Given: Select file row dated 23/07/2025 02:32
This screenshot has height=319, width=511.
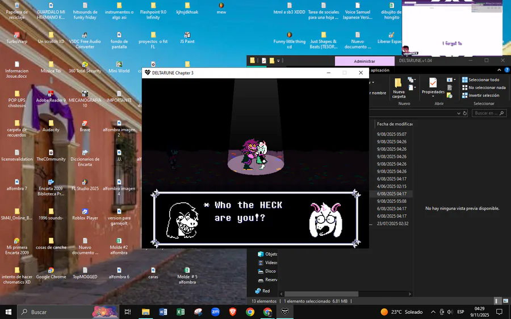Looking at the screenshot, I should pyautogui.click(x=391, y=223).
